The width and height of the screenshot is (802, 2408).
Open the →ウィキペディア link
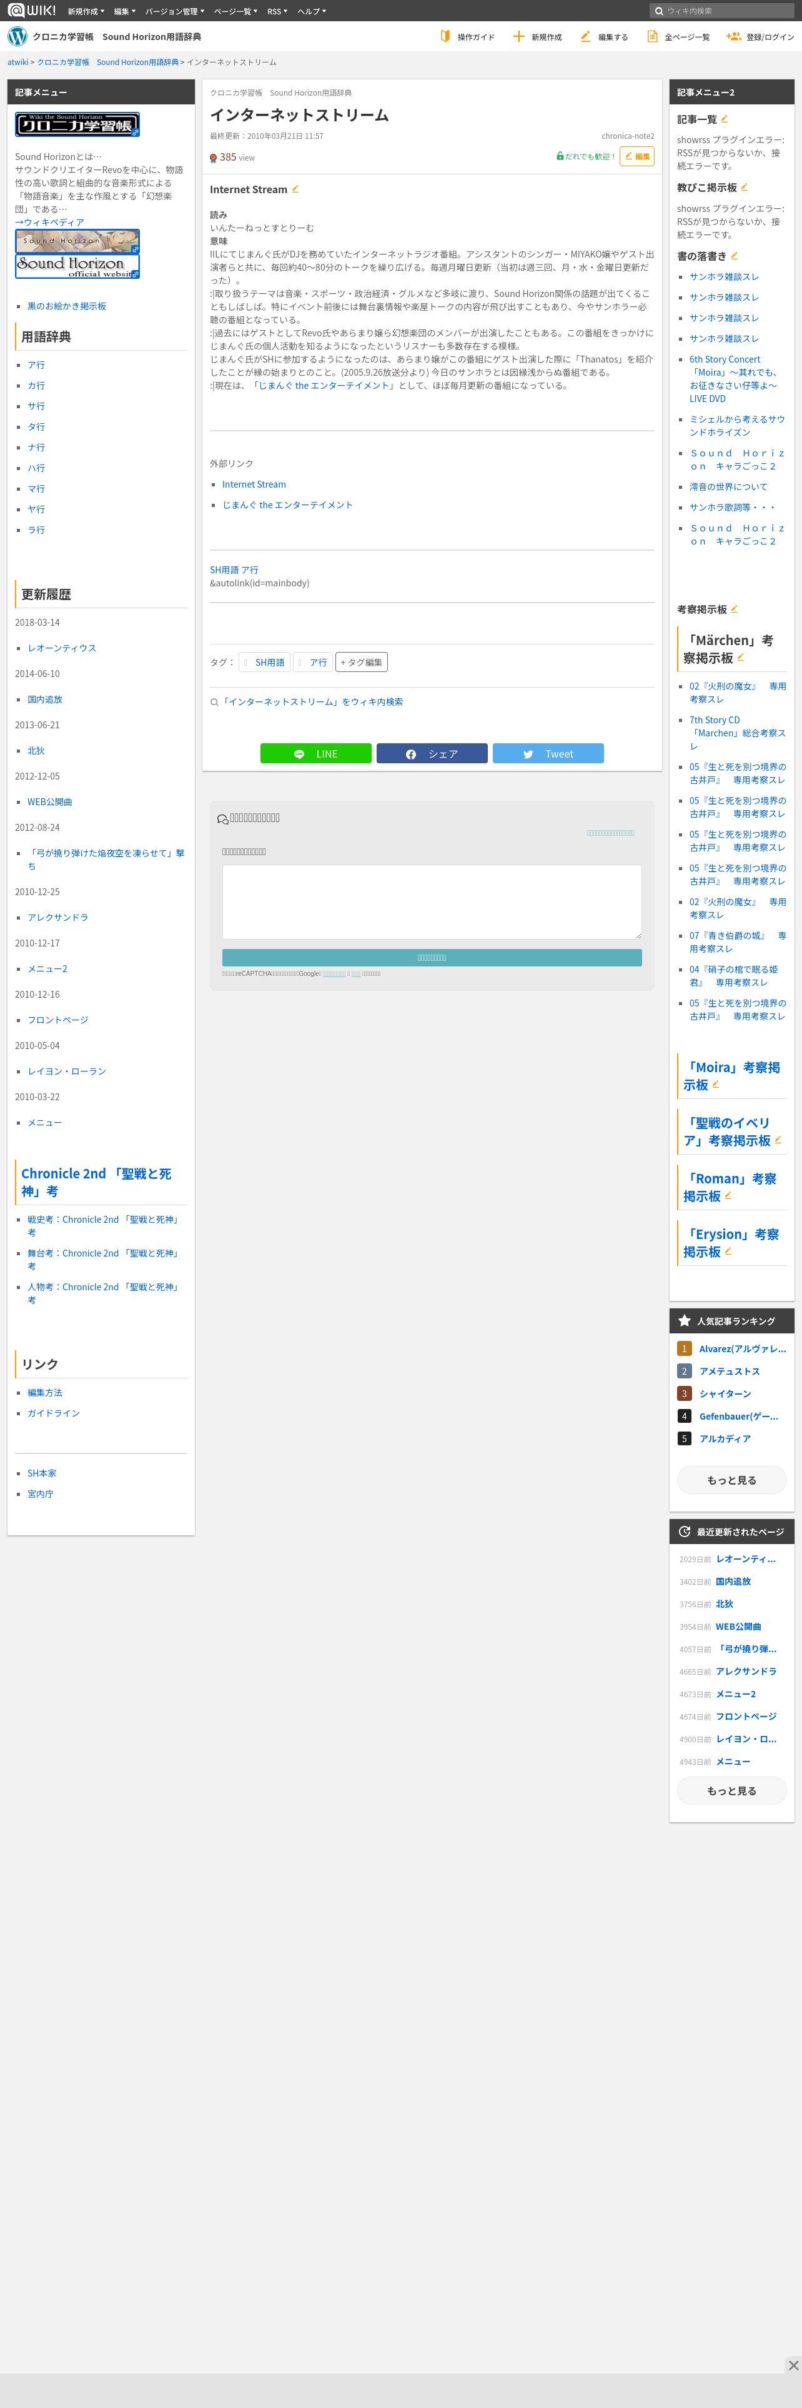coord(49,223)
